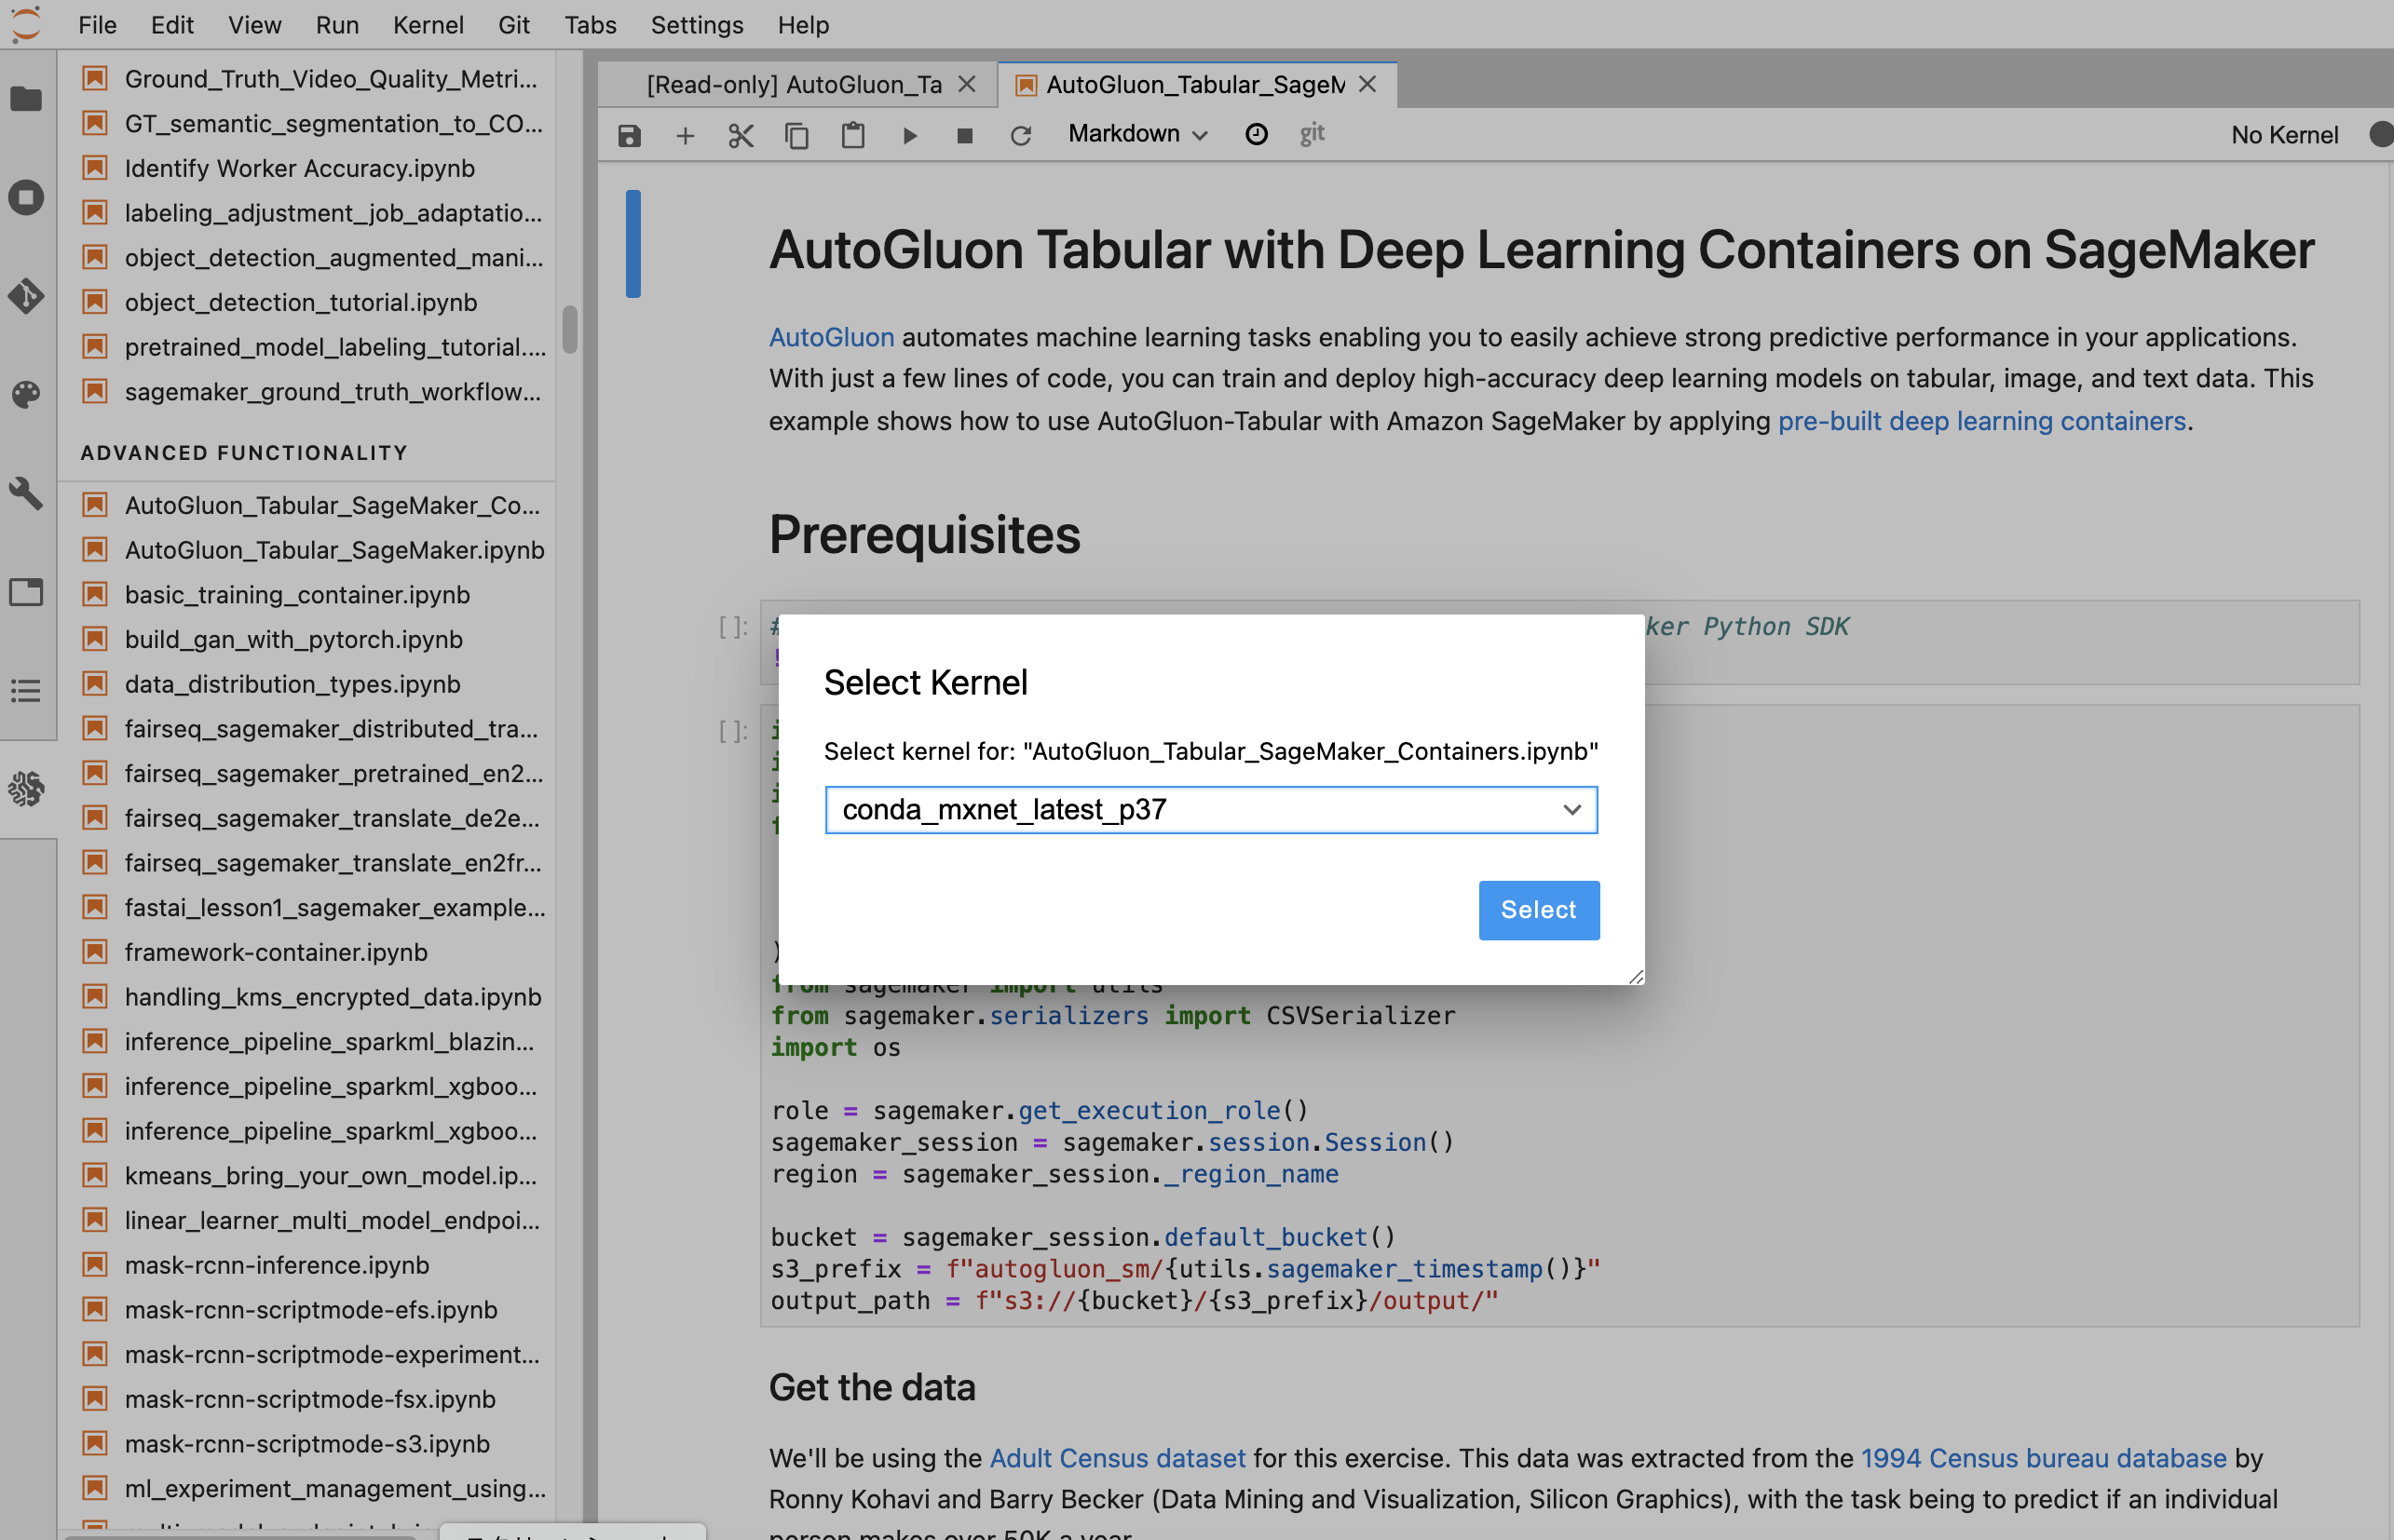Switch to the Read-only AutoGluon tab

[x=794, y=85]
